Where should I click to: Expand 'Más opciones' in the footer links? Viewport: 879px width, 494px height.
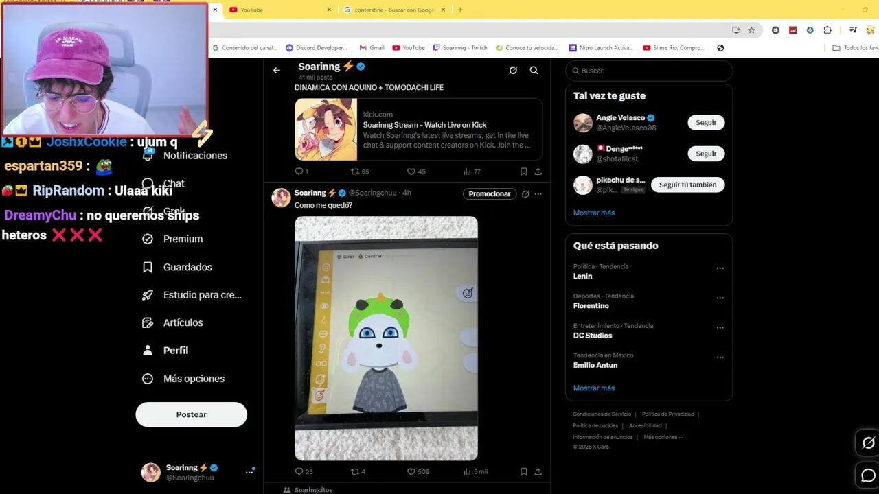pos(663,437)
